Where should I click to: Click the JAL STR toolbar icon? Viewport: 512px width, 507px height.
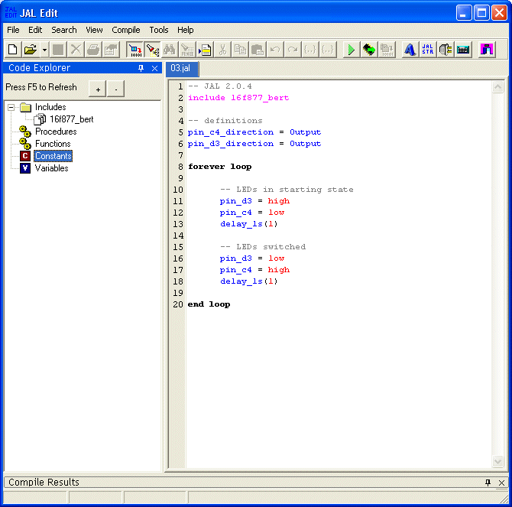tap(428, 50)
